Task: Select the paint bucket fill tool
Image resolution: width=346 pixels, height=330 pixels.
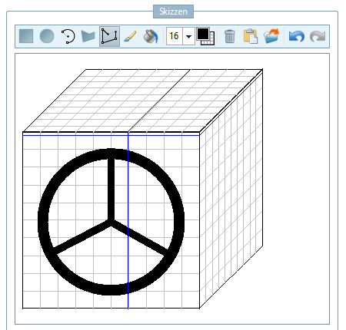Action: click(x=151, y=36)
